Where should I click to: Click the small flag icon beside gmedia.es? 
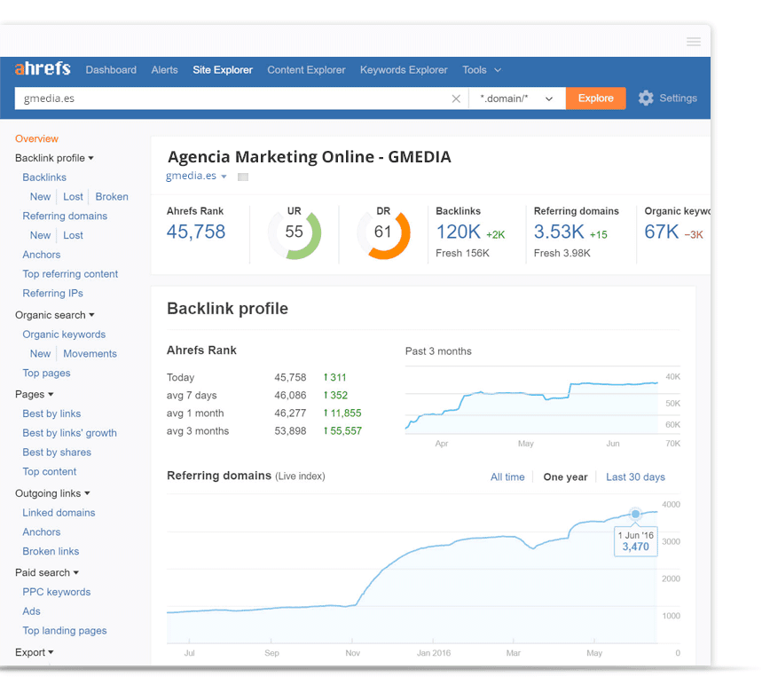243,177
